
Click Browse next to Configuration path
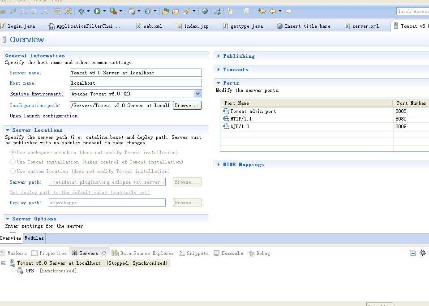coord(187,105)
